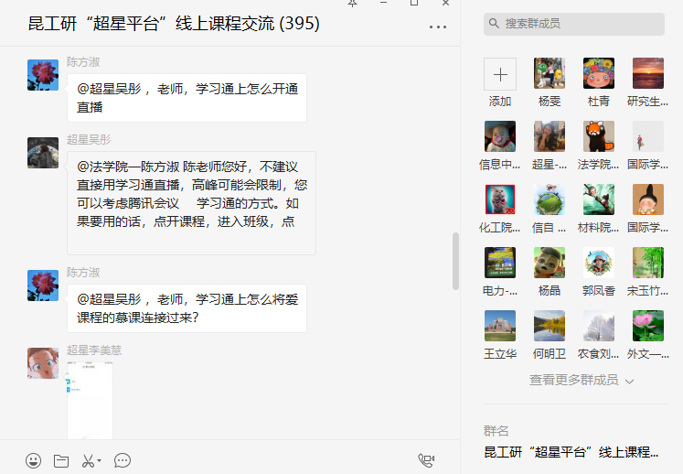Pin the chat window on top
The height and width of the screenshot is (474, 683).
352,3
